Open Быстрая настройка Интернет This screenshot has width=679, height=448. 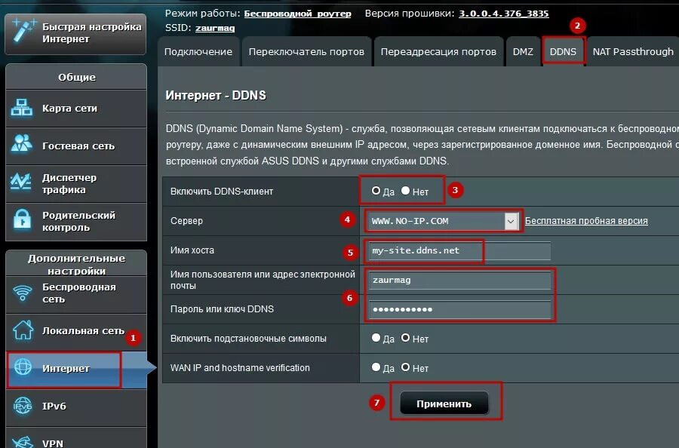pos(75,34)
